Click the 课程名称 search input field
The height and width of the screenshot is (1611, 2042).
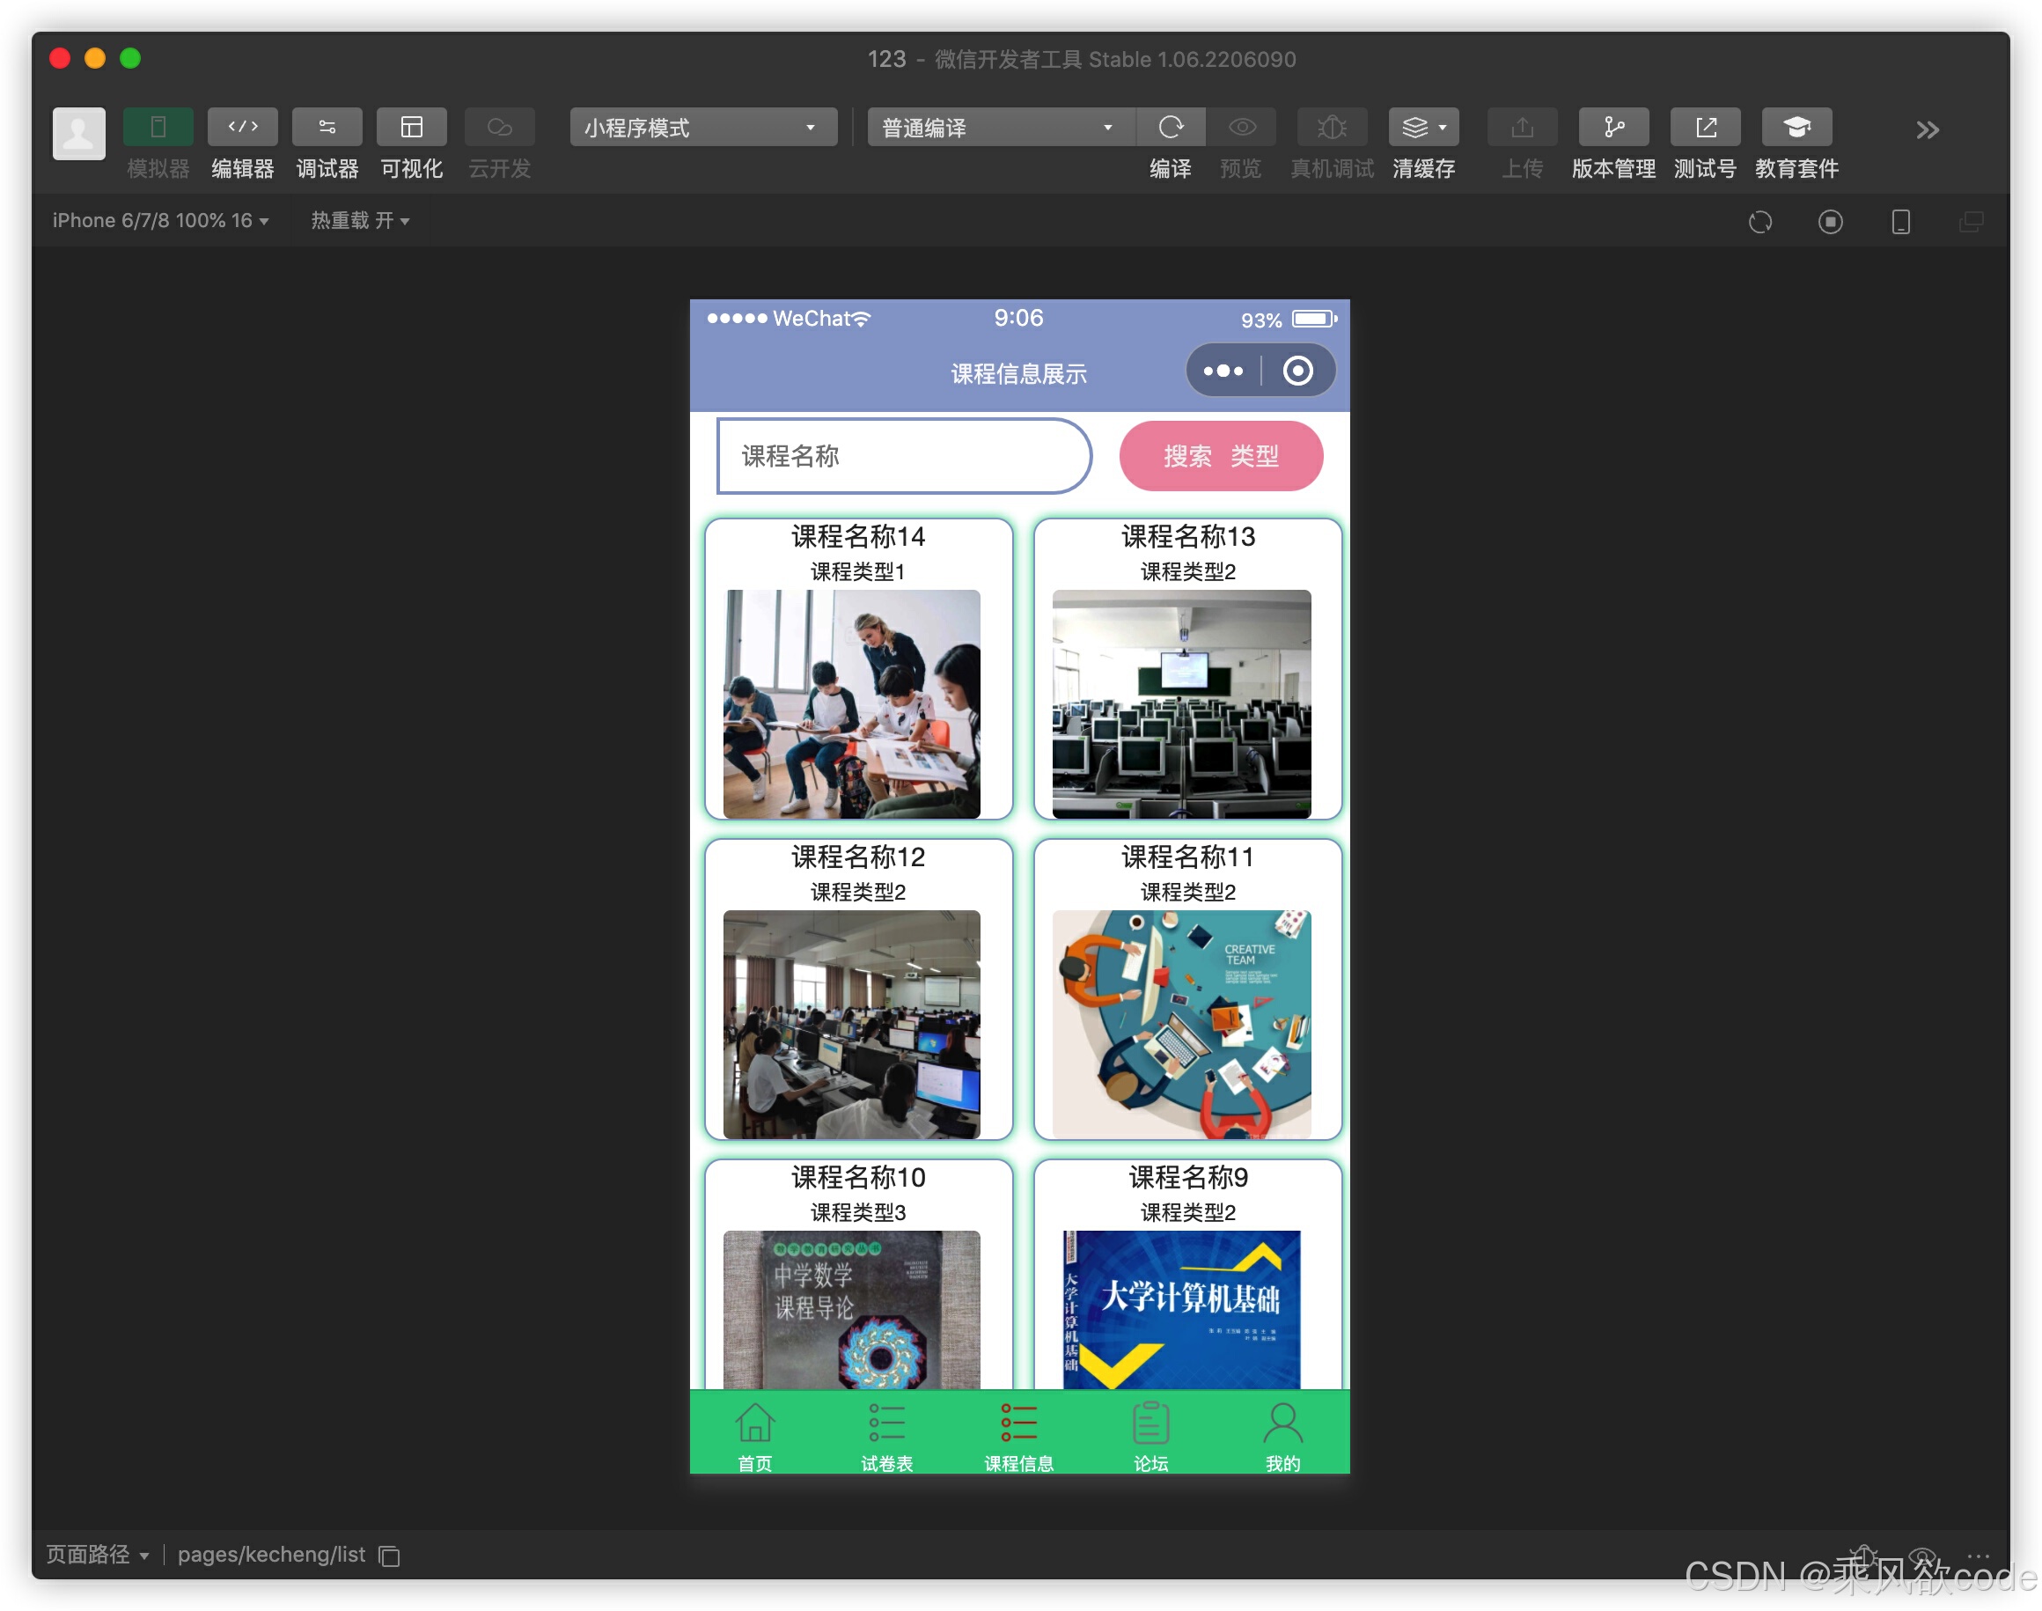click(903, 457)
